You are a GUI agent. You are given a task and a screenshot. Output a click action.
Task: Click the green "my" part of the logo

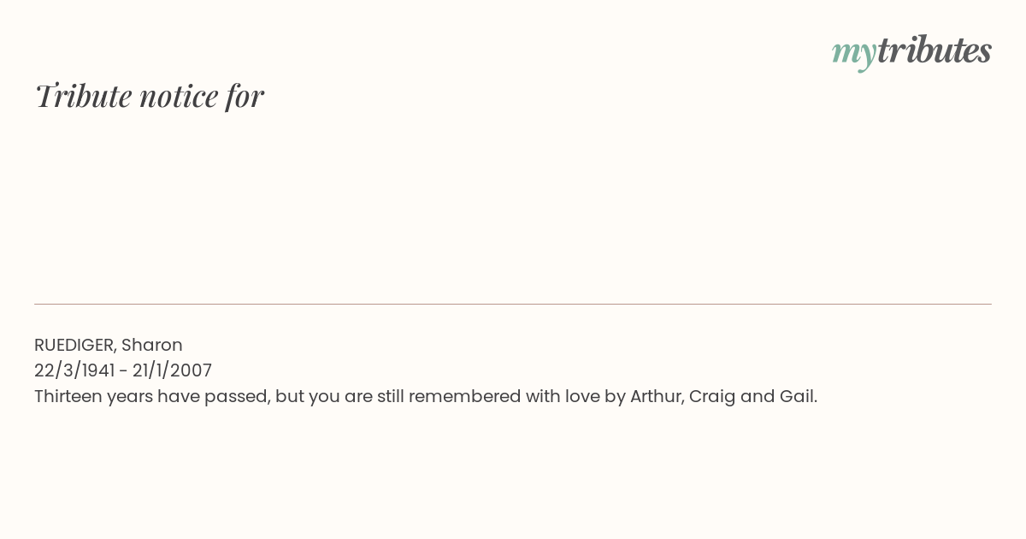(854, 54)
